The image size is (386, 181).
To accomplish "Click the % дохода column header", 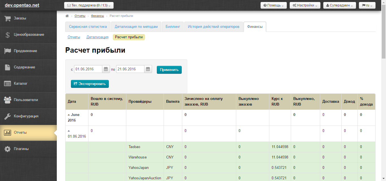I will [367, 102].
